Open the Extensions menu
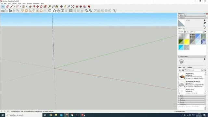The height and width of the screenshot is (117, 208). (36, 3)
